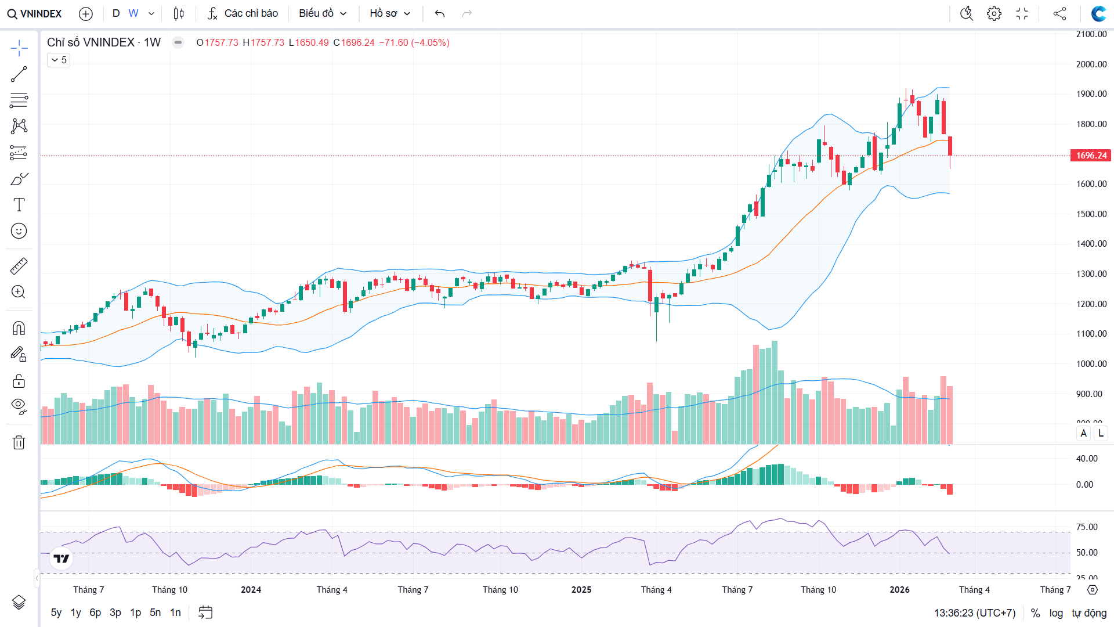
Task: Expand the collapsed indicators legend (5)
Action: coord(59,60)
